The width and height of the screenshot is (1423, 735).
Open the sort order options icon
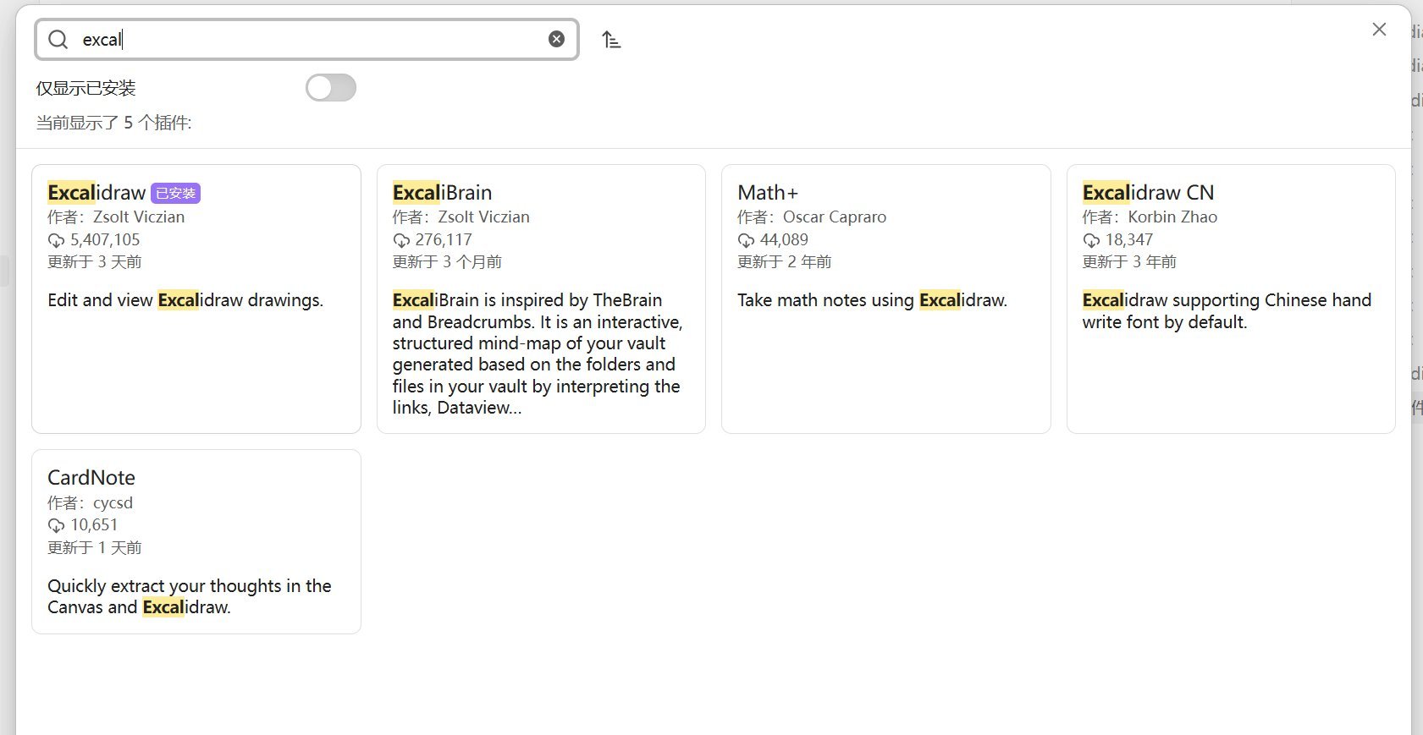611,40
